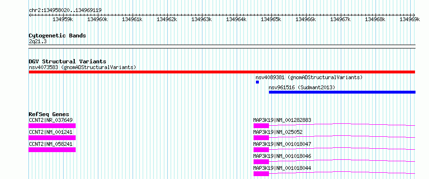Screen dimensions: 429x179
Task: Click the MAP3K19|NM_001018044 exon block
Action: 261,174
